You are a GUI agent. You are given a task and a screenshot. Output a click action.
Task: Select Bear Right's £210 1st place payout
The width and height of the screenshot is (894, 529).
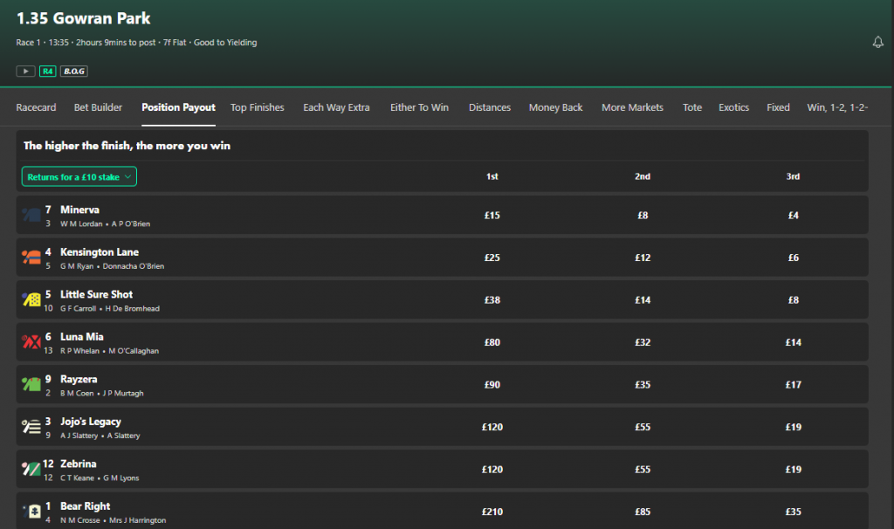click(x=492, y=512)
